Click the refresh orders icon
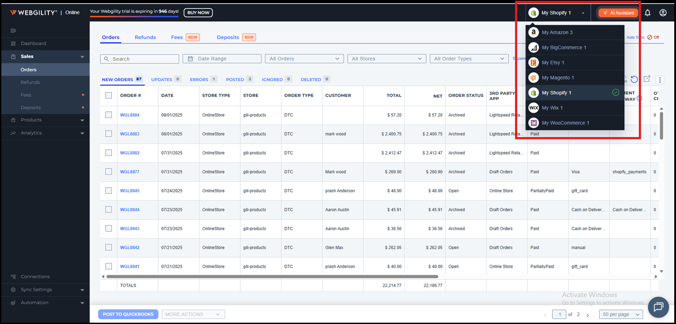Viewport: 676px width, 324px height. coord(634,79)
